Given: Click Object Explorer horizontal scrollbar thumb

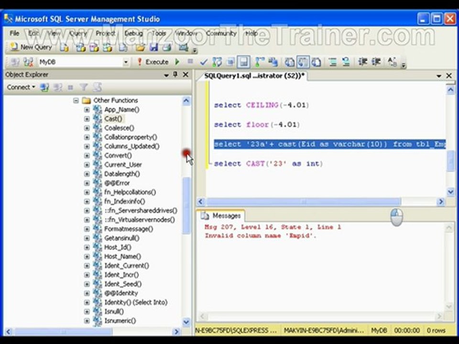Looking at the screenshot, I should click(63, 332).
